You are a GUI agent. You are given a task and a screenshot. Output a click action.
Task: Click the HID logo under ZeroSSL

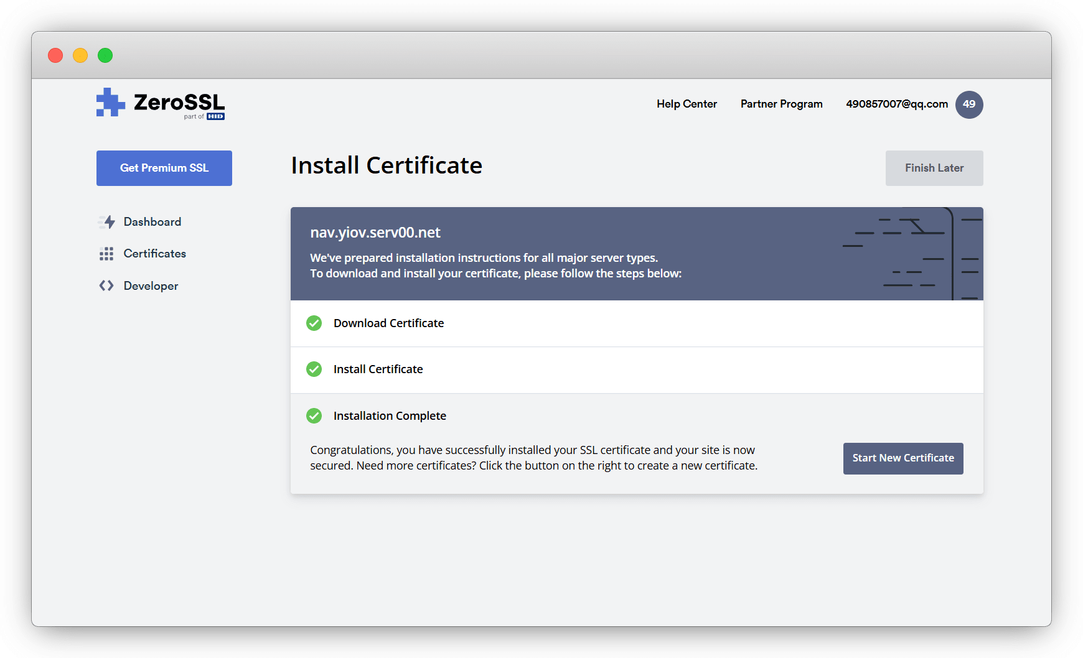[x=215, y=116]
